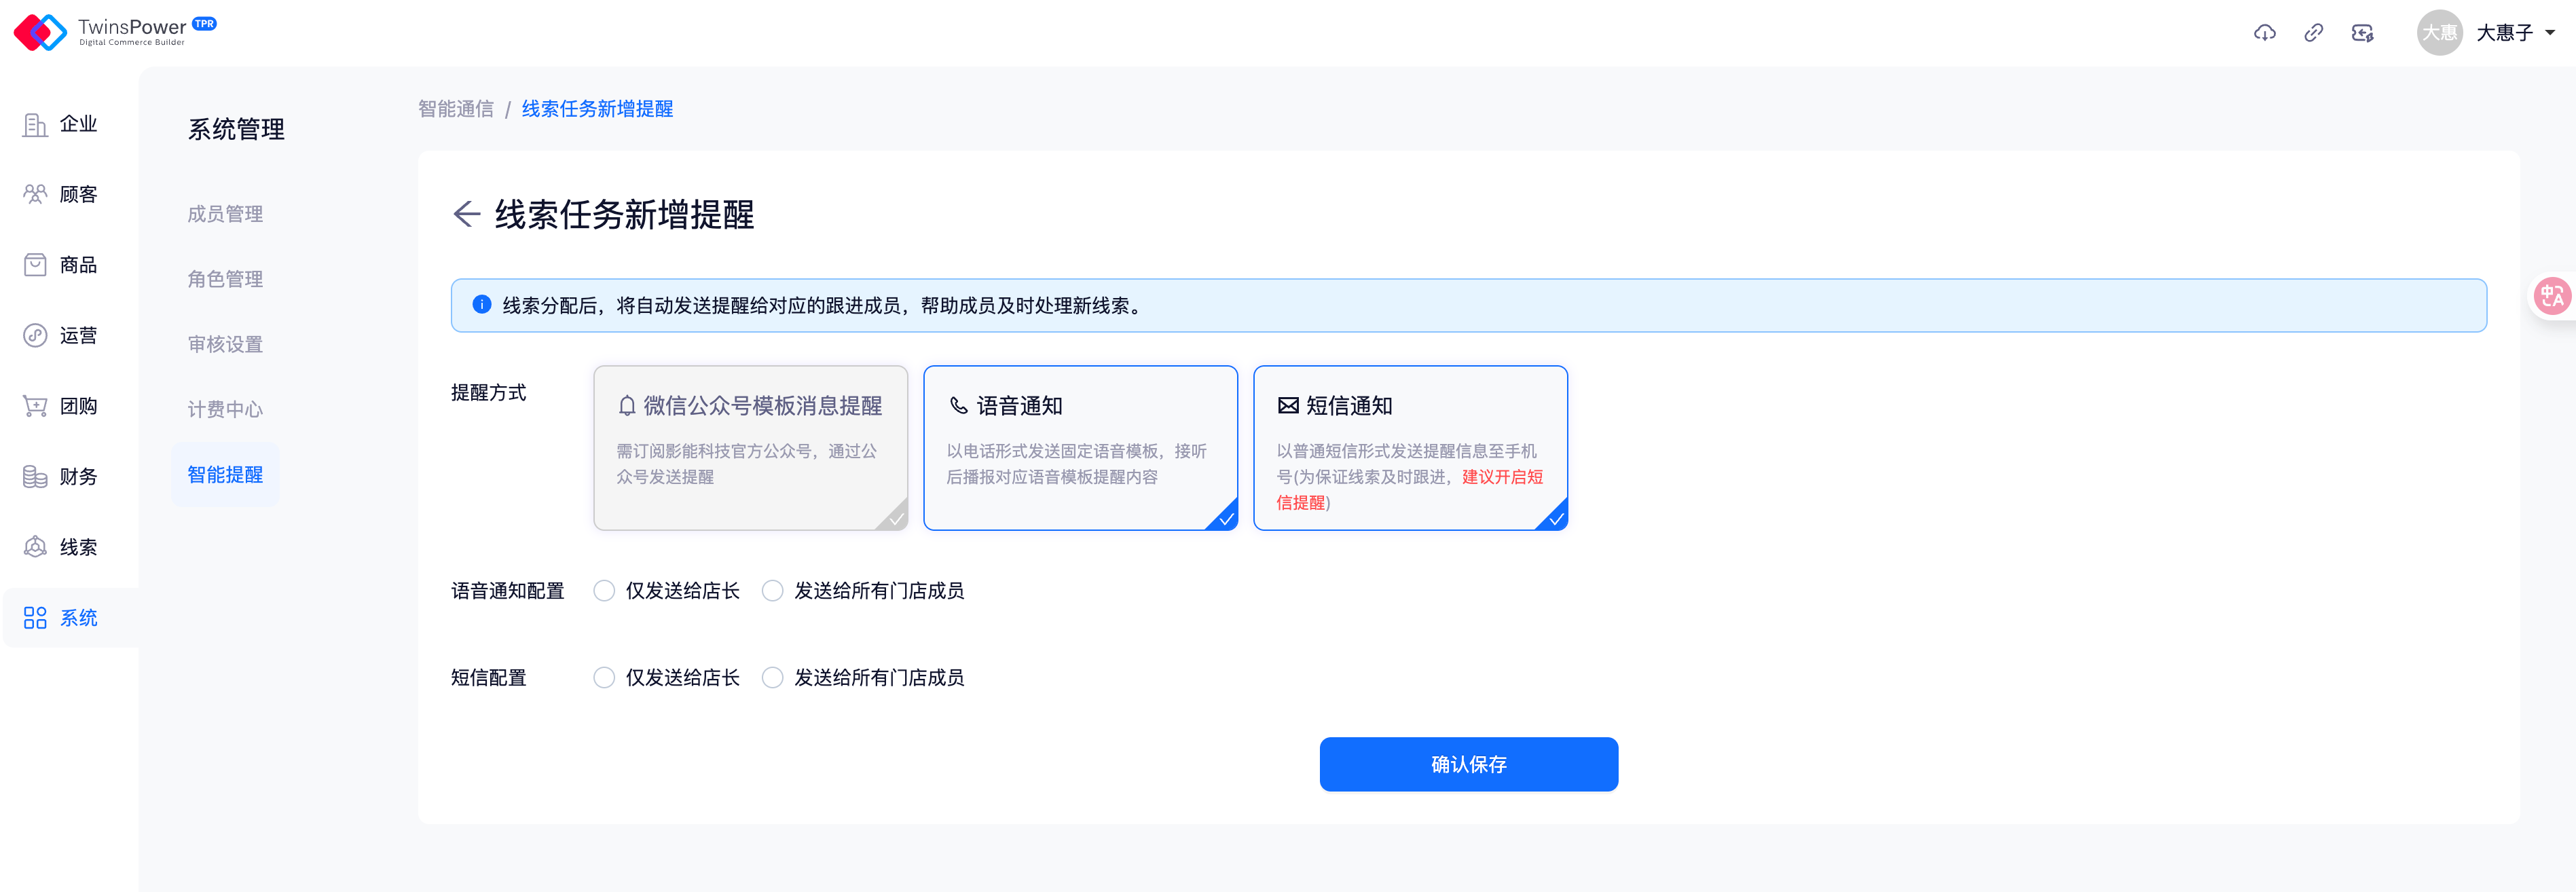This screenshot has width=2576, height=892.
Task: Click 智能通信 breadcrumb link
Action: point(456,109)
